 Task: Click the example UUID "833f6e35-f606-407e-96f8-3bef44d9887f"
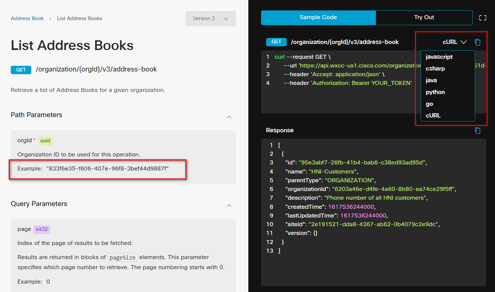click(x=107, y=168)
